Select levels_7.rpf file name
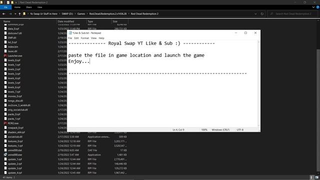Image resolution: width=320 pixels, height=180 pixels. [x=14, y=92]
